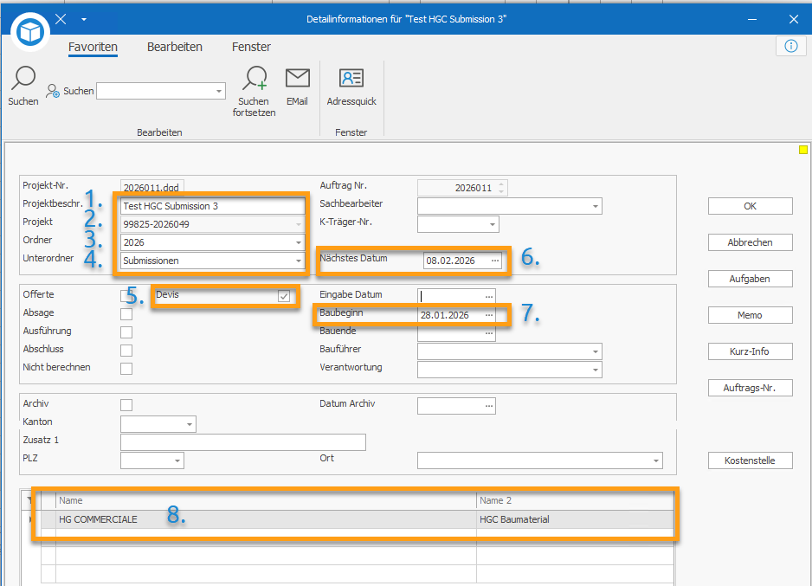Click the Auftrag Nr. stepper arrows
The height and width of the screenshot is (586, 812).
pos(500,187)
